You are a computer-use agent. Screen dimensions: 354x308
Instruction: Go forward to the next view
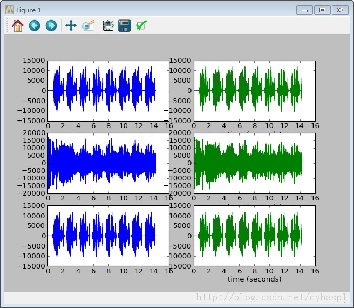[x=51, y=25]
